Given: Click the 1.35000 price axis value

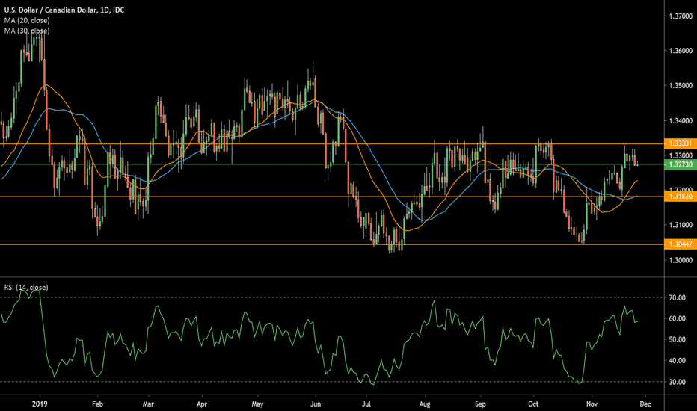Looking at the screenshot, I should 681,85.
